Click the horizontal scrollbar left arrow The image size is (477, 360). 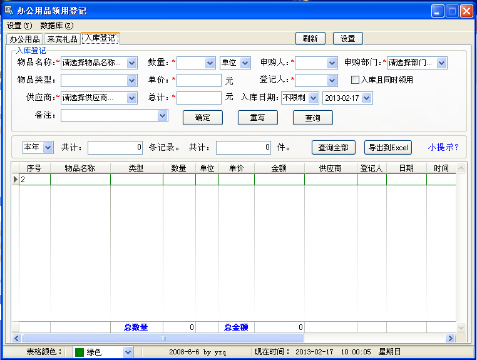point(17,338)
